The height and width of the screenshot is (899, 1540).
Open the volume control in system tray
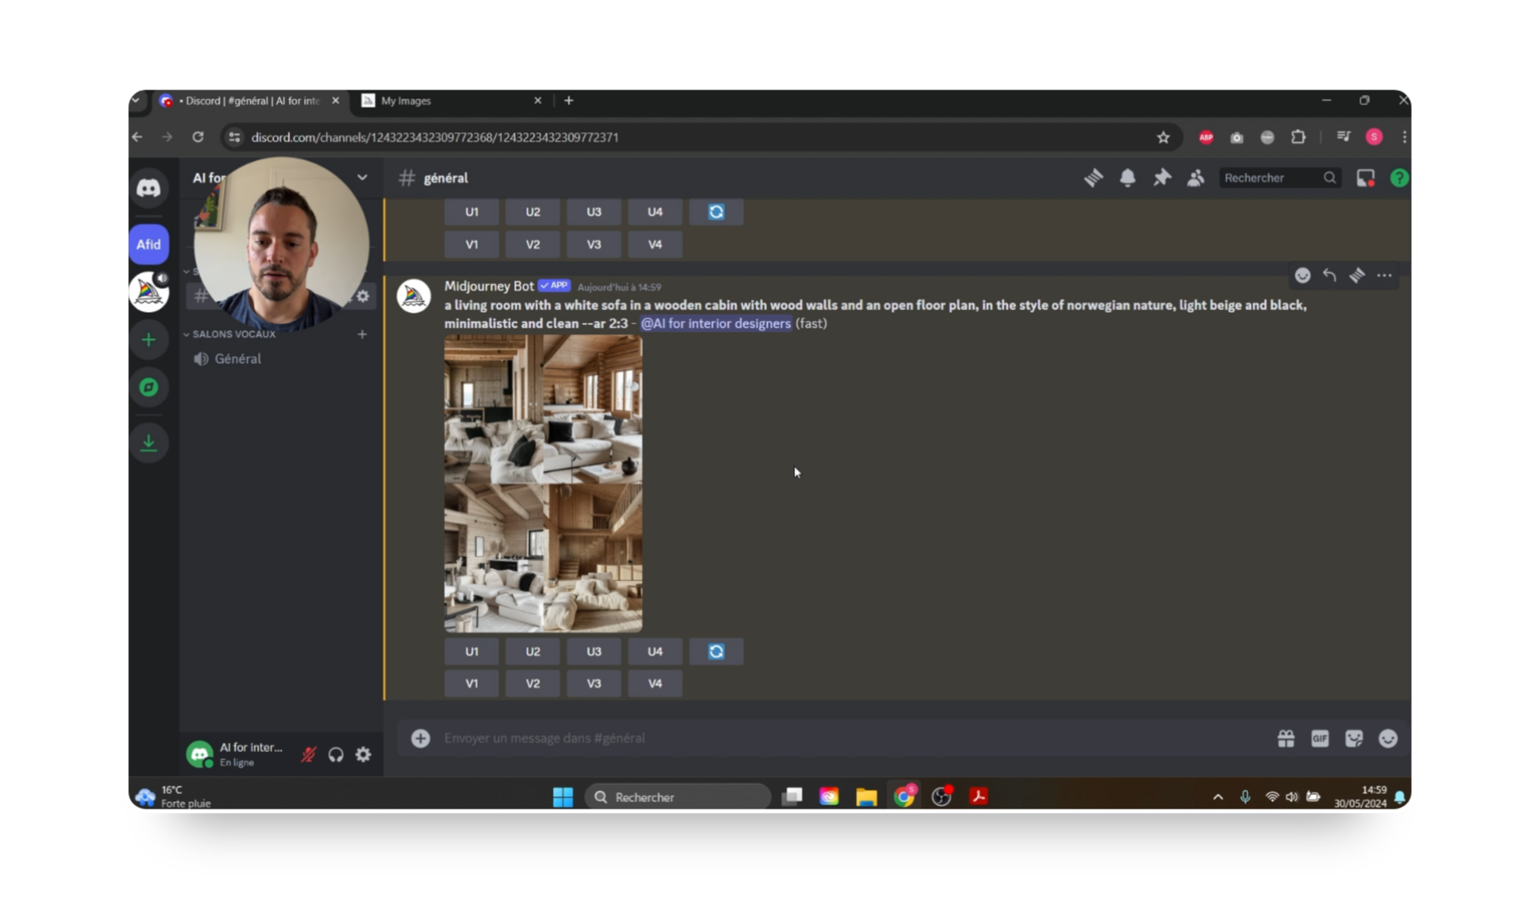(x=1292, y=796)
